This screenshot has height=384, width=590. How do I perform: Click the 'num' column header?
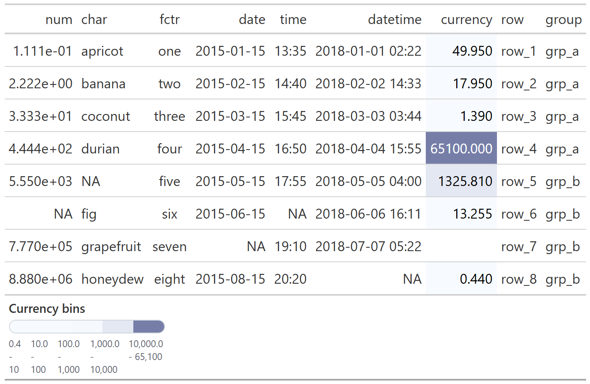coord(59,20)
